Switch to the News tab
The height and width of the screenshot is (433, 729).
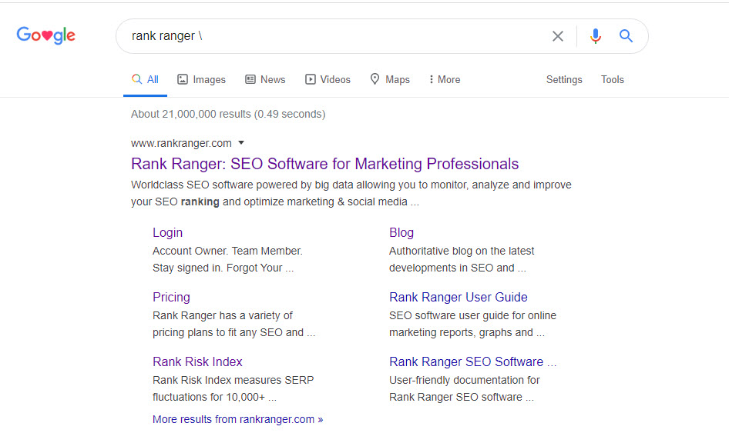click(x=265, y=79)
